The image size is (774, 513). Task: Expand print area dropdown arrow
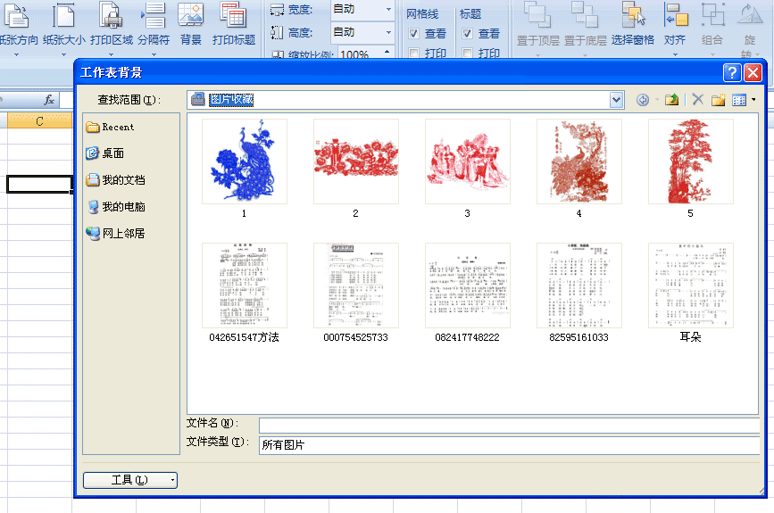(111, 54)
